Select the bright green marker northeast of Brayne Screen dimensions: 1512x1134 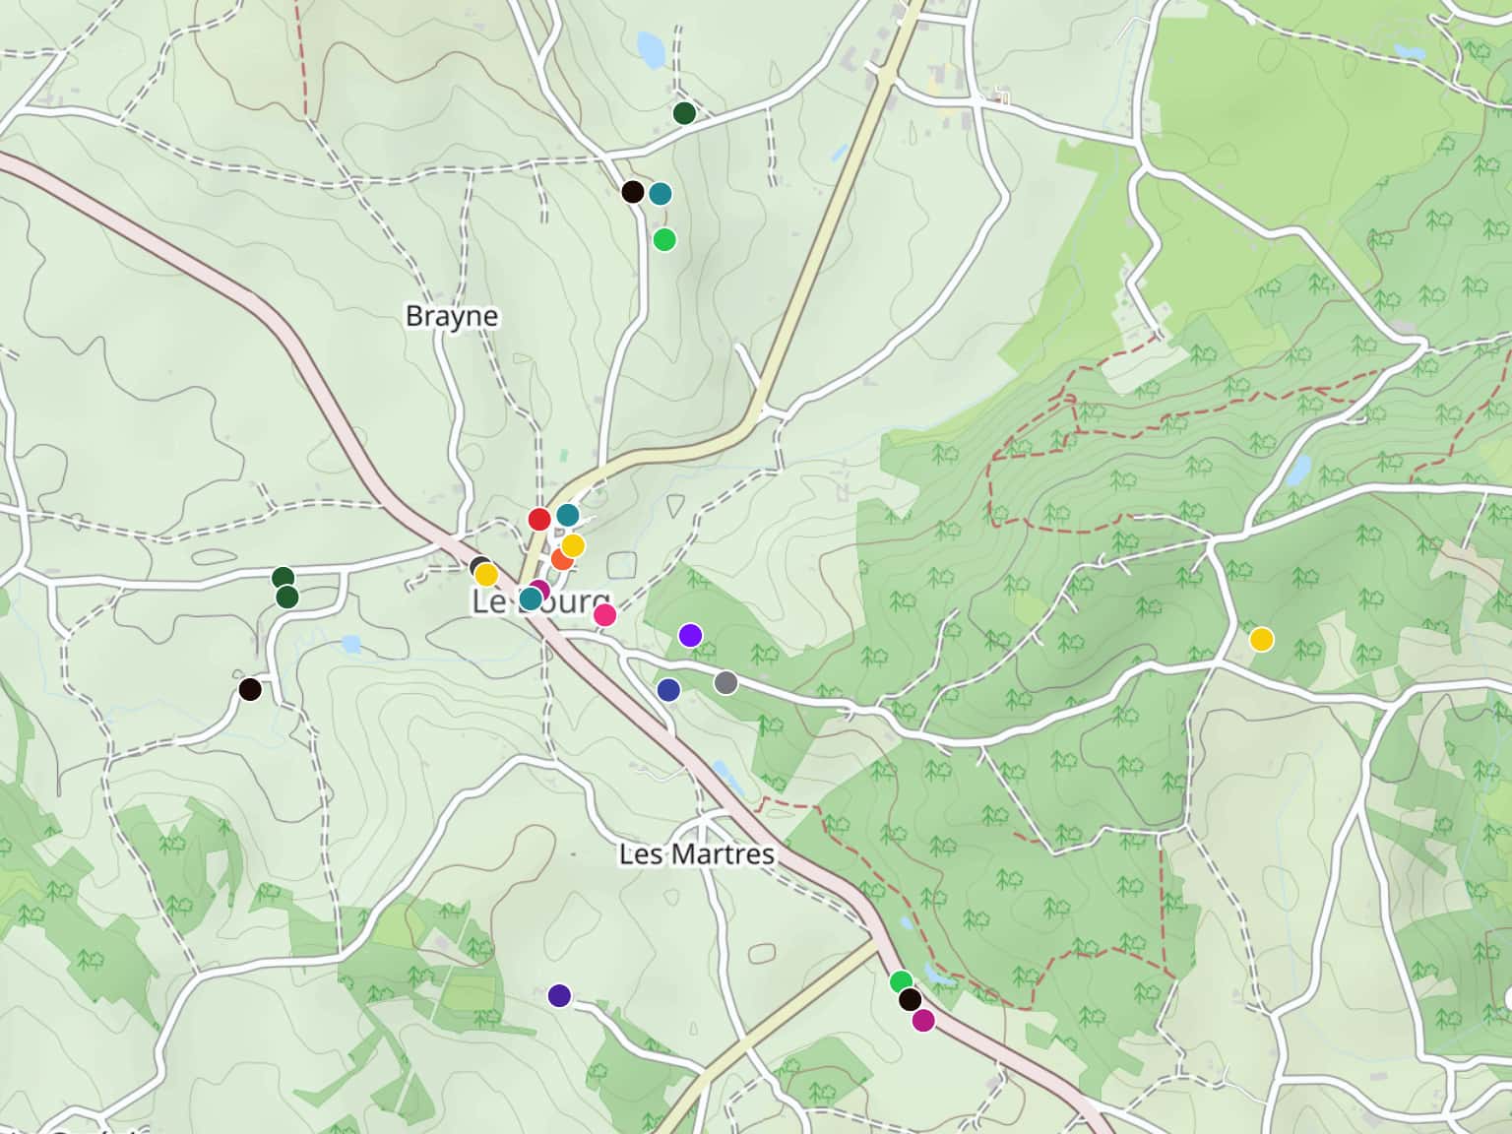(x=664, y=239)
